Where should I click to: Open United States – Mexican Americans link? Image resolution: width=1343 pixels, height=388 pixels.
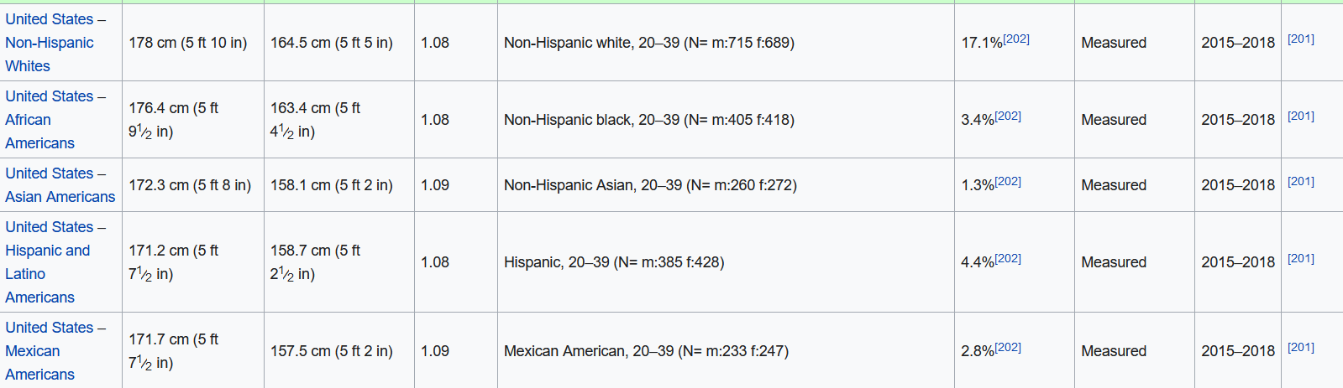[x=55, y=351]
